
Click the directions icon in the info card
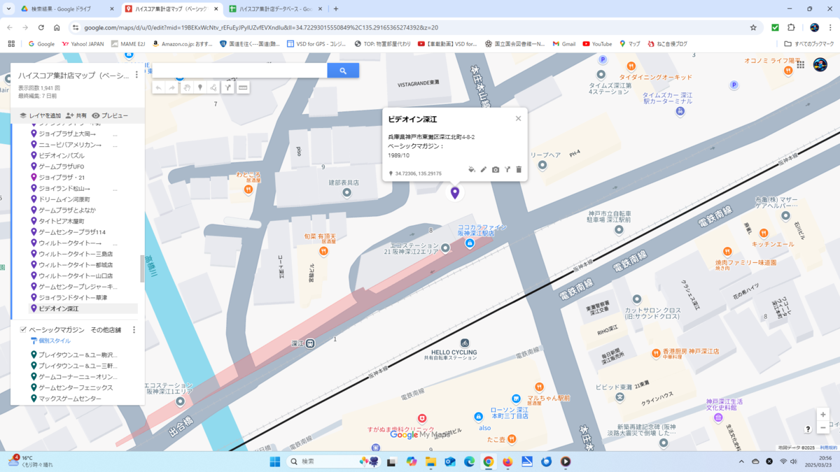tap(507, 170)
